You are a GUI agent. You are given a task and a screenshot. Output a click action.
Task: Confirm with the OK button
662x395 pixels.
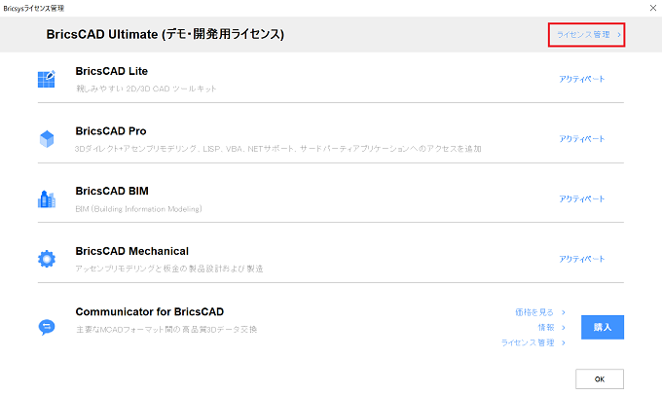point(600,379)
